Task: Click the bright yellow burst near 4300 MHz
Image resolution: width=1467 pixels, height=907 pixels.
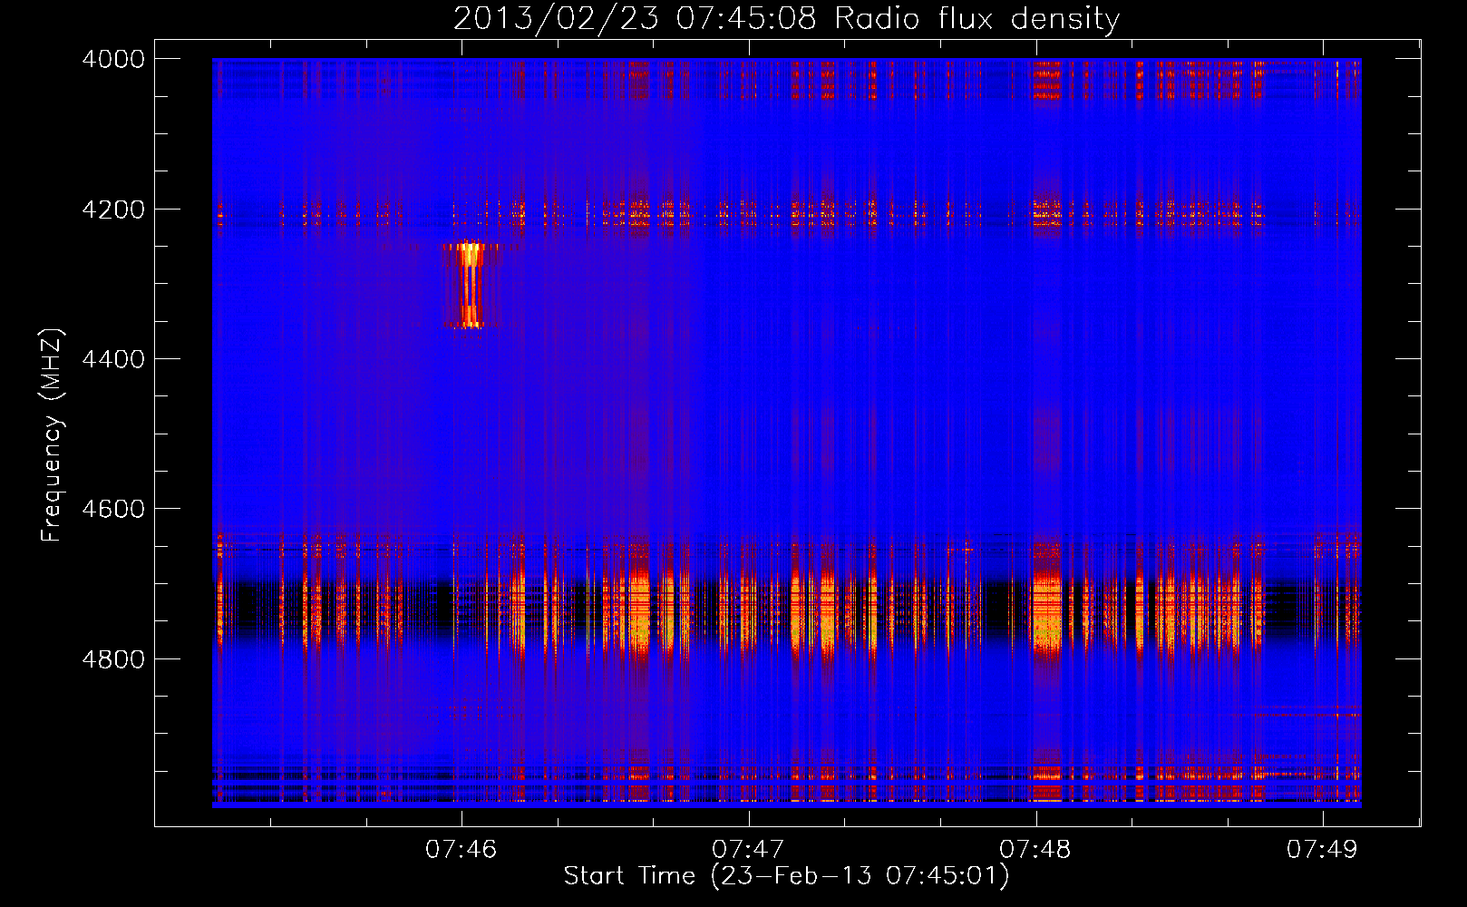Action: pyautogui.click(x=470, y=284)
